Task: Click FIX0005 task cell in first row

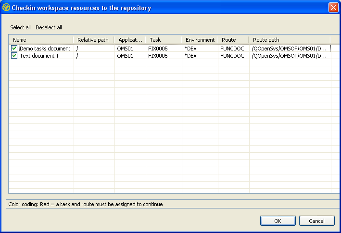Action: click(x=158, y=49)
